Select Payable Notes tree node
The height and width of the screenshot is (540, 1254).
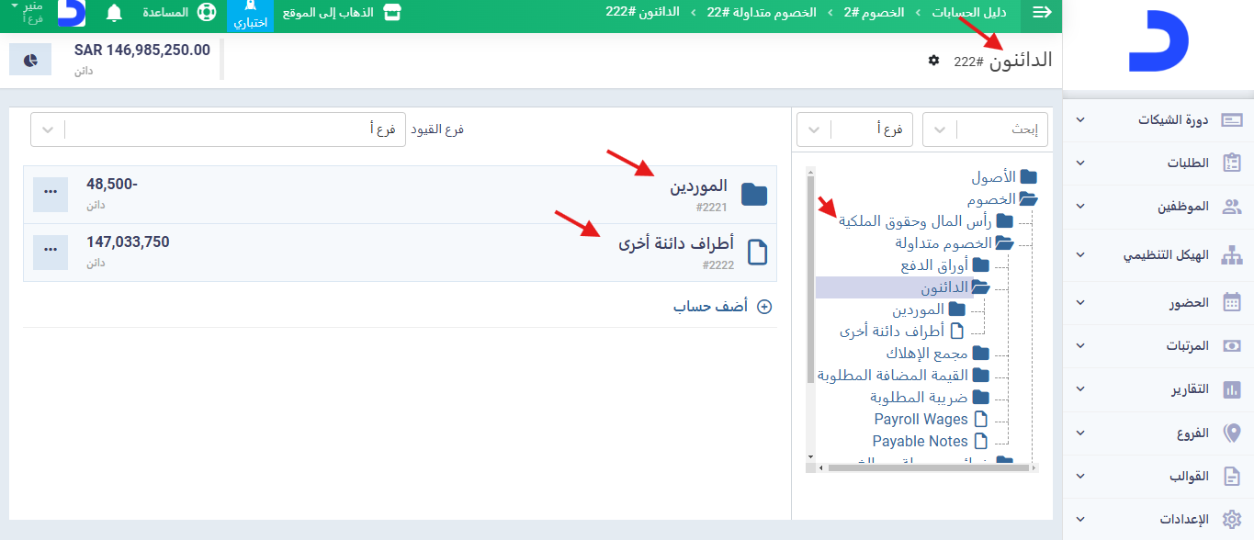[x=920, y=441]
